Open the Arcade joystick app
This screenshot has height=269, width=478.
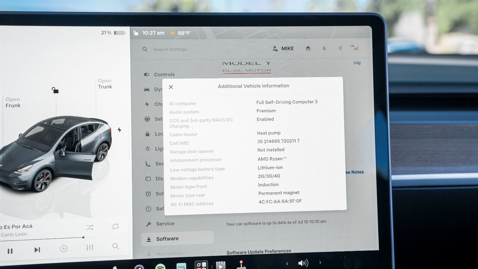(x=241, y=265)
